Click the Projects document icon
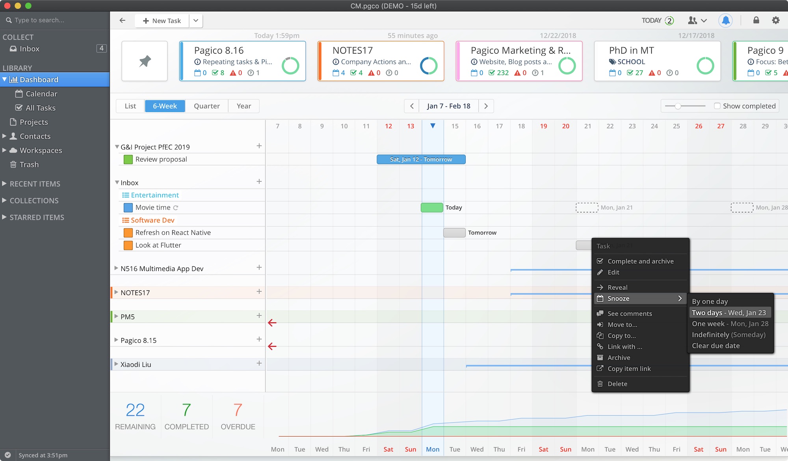This screenshot has width=788, height=461. coord(13,122)
